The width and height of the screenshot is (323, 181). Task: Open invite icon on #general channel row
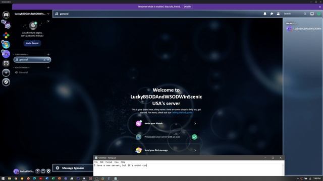coord(44,59)
